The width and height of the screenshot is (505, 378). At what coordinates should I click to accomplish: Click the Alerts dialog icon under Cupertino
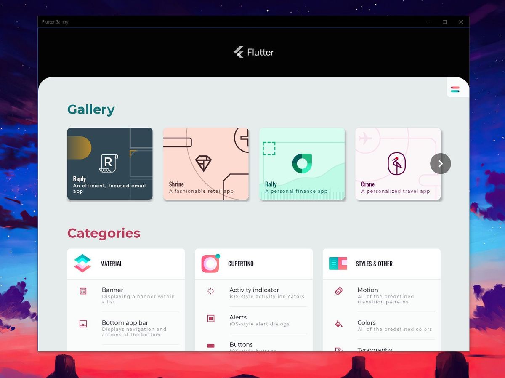pos(211,319)
